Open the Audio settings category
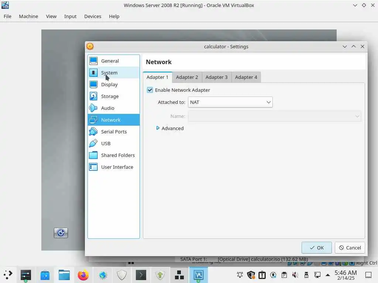Image resolution: width=378 pixels, height=283 pixels. coord(114,108)
